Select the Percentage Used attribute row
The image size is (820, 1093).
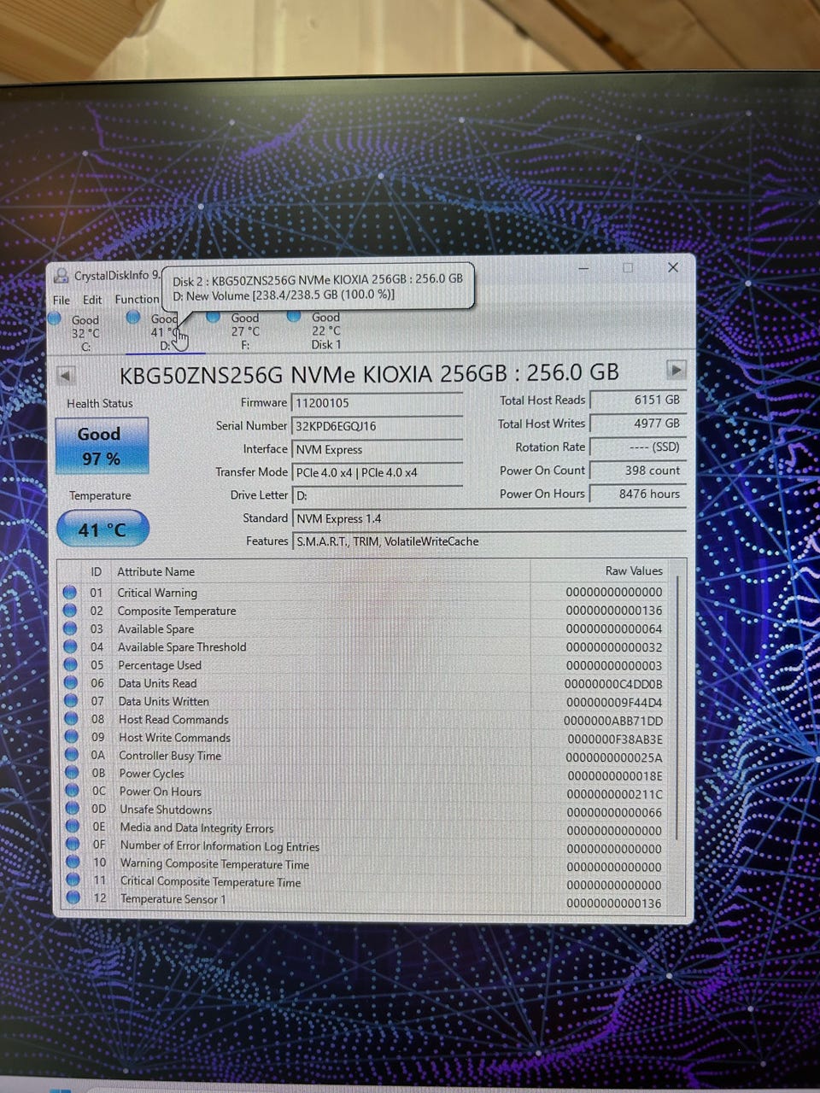[x=369, y=665]
